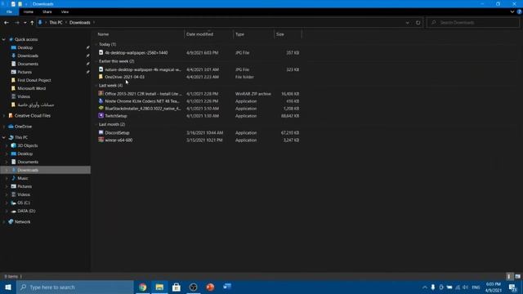The image size is (523, 294).
Task: Select the Ninite Chrome KLite installer icon
Action: [x=101, y=101]
